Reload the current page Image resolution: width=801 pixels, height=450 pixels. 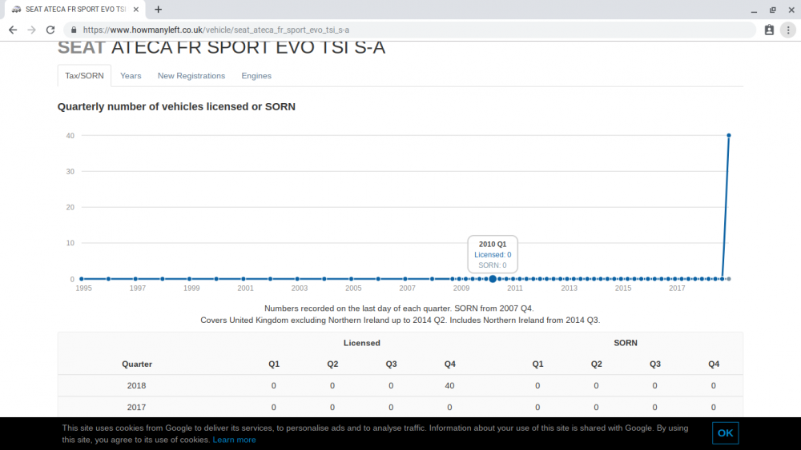click(50, 30)
